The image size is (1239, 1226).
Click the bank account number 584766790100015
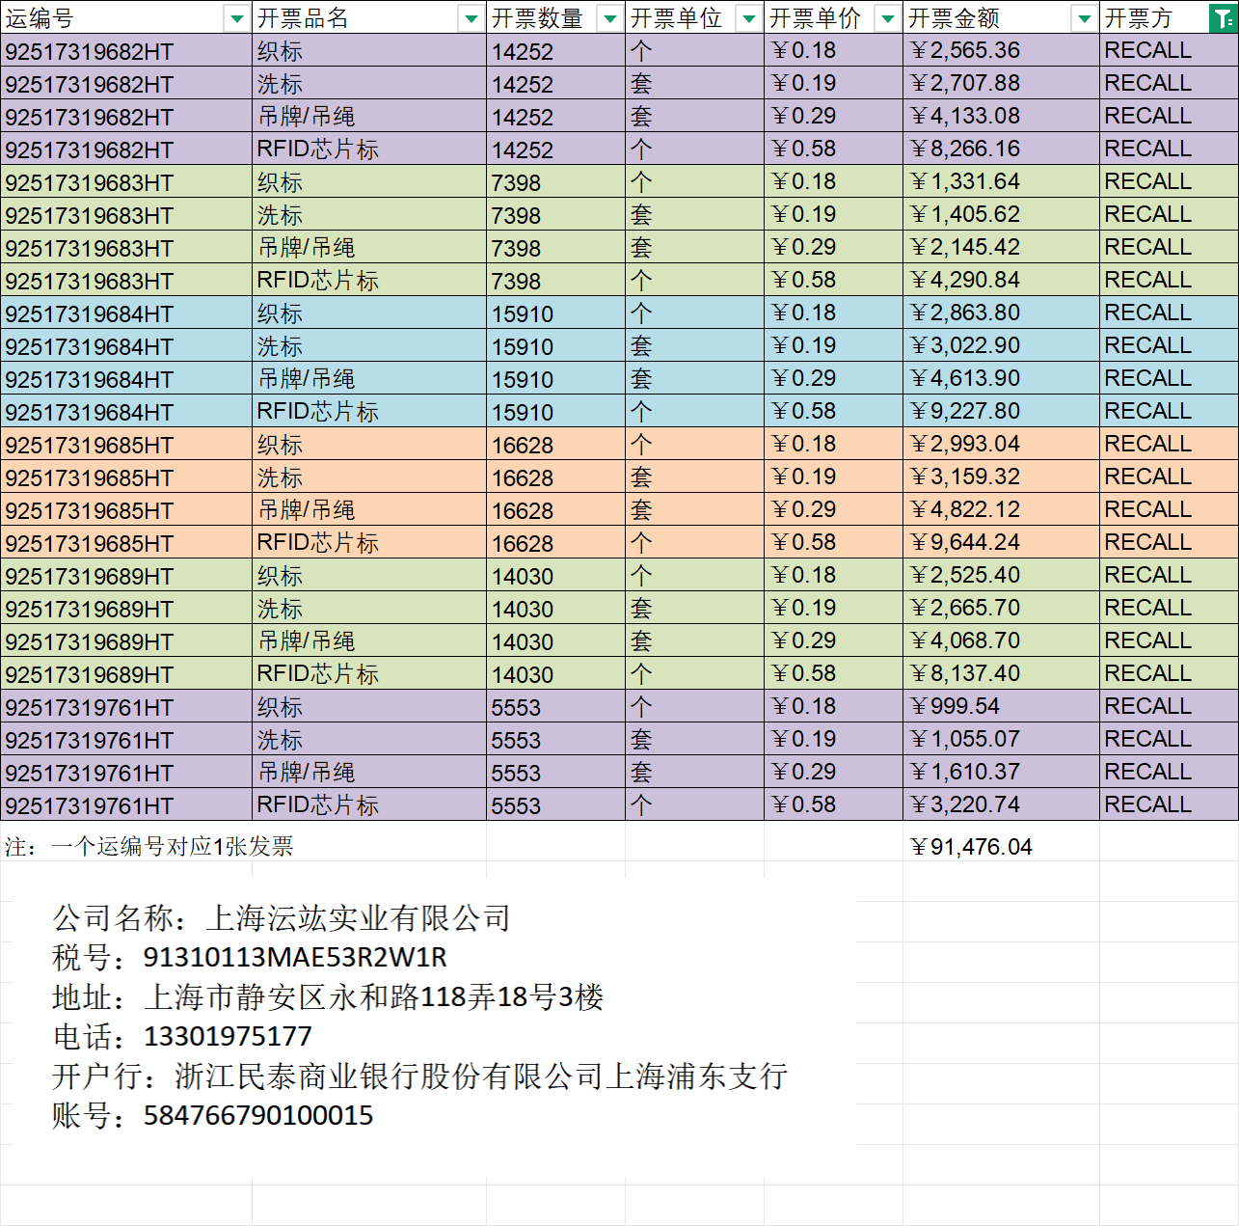[258, 1115]
